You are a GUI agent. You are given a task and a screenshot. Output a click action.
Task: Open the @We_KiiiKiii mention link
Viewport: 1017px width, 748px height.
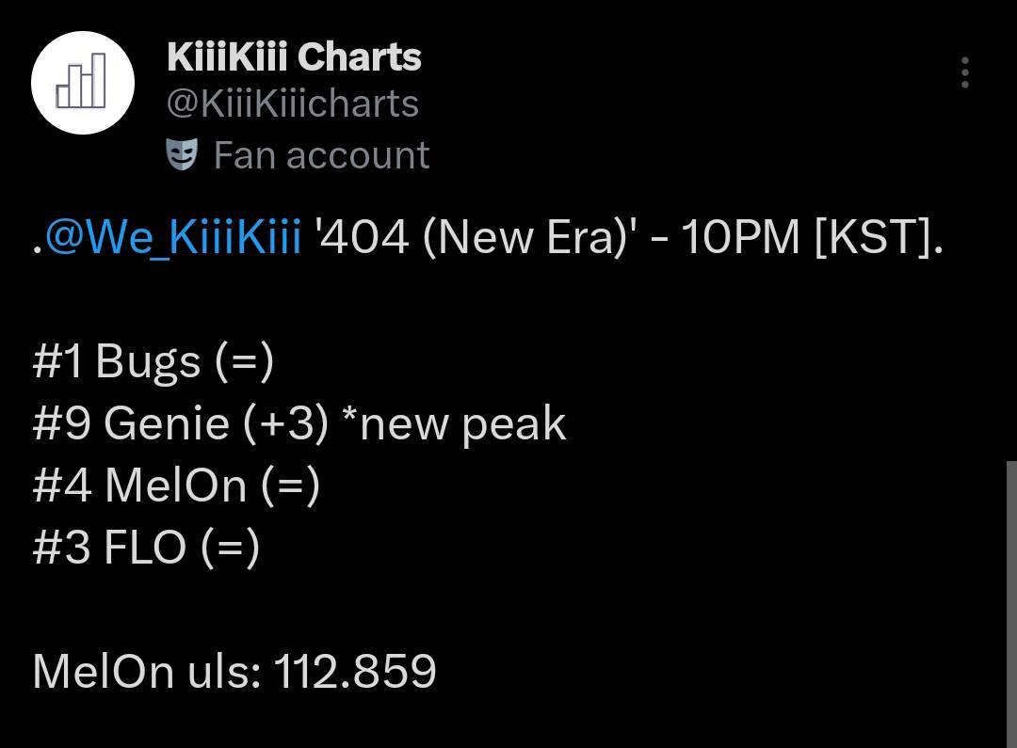tap(173, 238)
